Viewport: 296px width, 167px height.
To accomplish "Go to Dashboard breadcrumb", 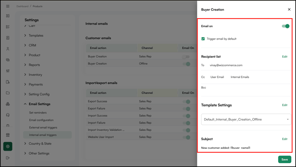I will (22, 6).
